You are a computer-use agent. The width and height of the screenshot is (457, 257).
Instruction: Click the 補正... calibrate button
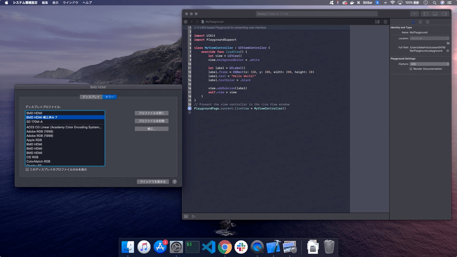click(151, 129)
